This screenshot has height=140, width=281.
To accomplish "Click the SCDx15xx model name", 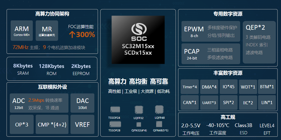I will coord(138,53).
